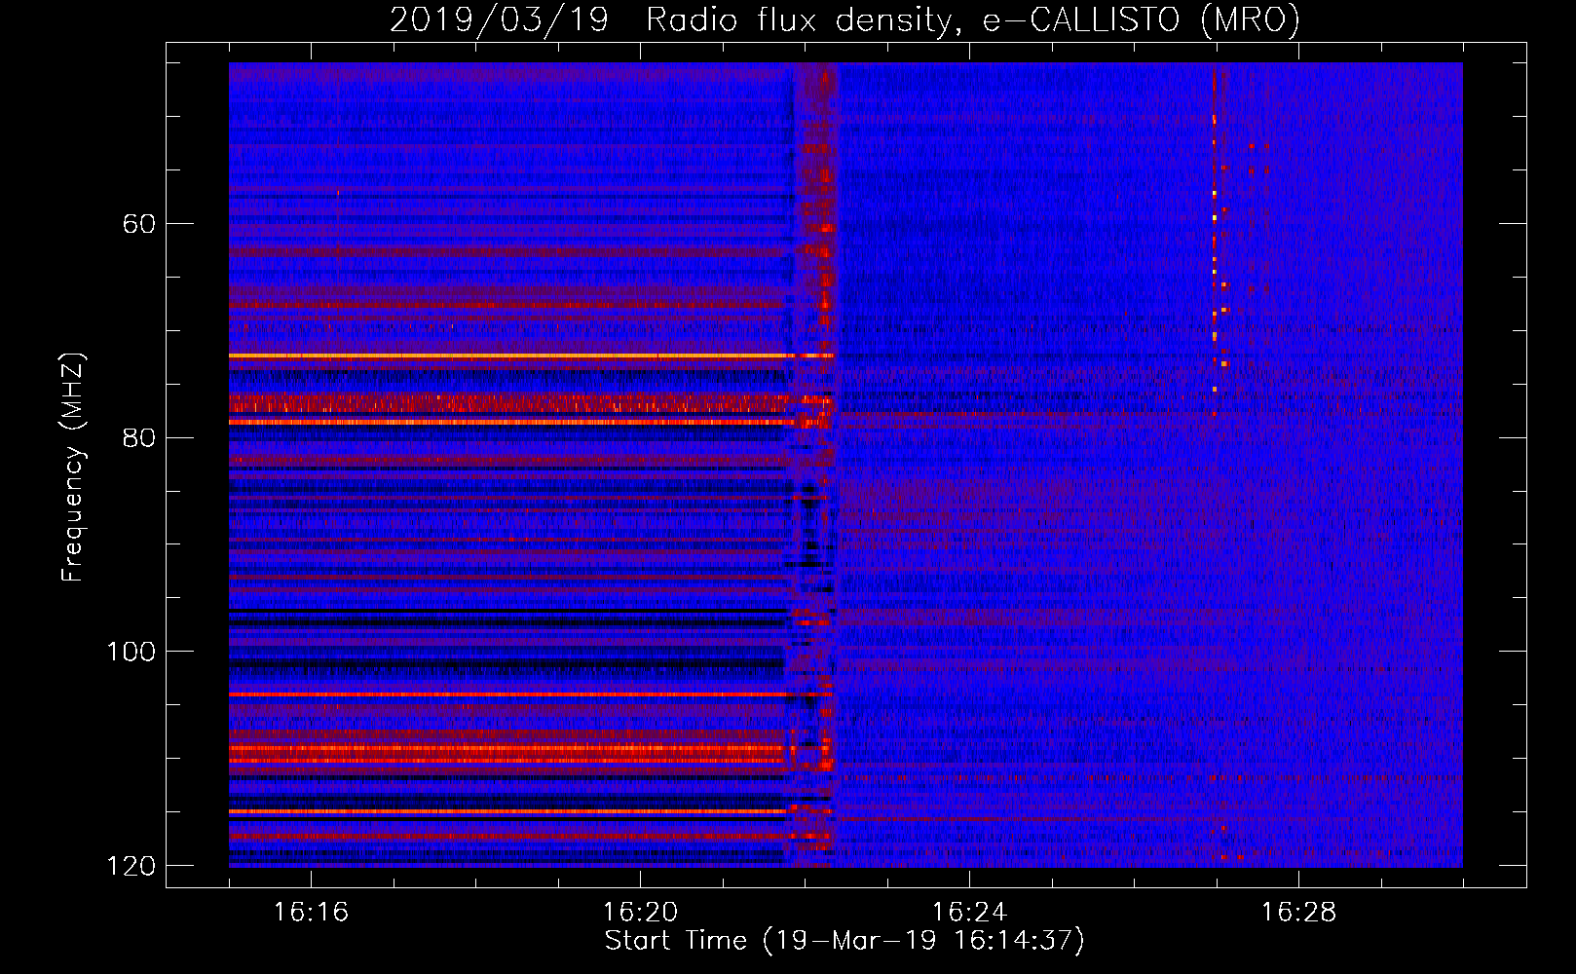Image resolution: width=1576 pixels, height=974 pixels.
Task: Click the 80 frequency tick label
Action: 138,437
